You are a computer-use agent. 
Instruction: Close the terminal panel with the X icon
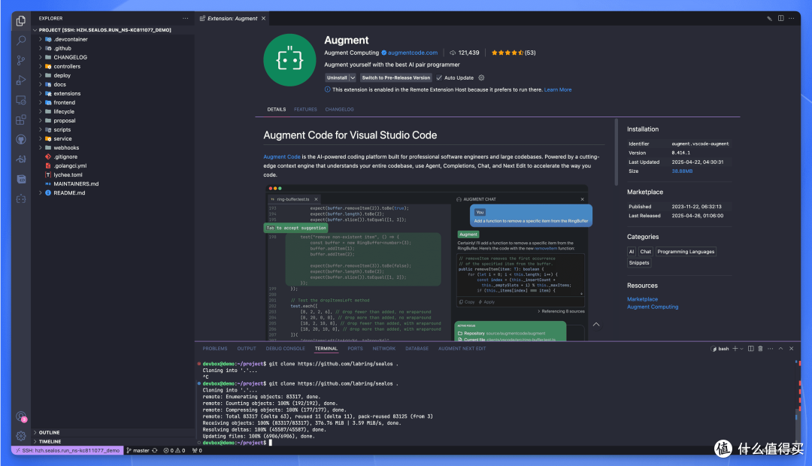(x=791, y=349)
